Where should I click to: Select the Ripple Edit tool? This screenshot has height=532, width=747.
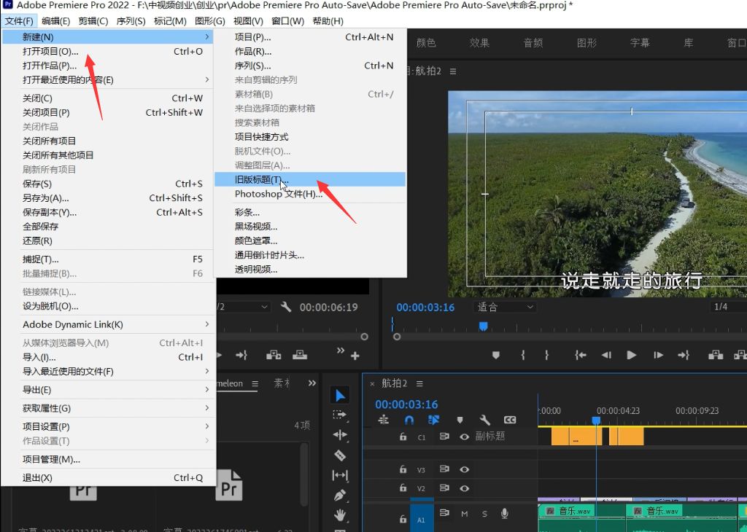click(340, 435)
